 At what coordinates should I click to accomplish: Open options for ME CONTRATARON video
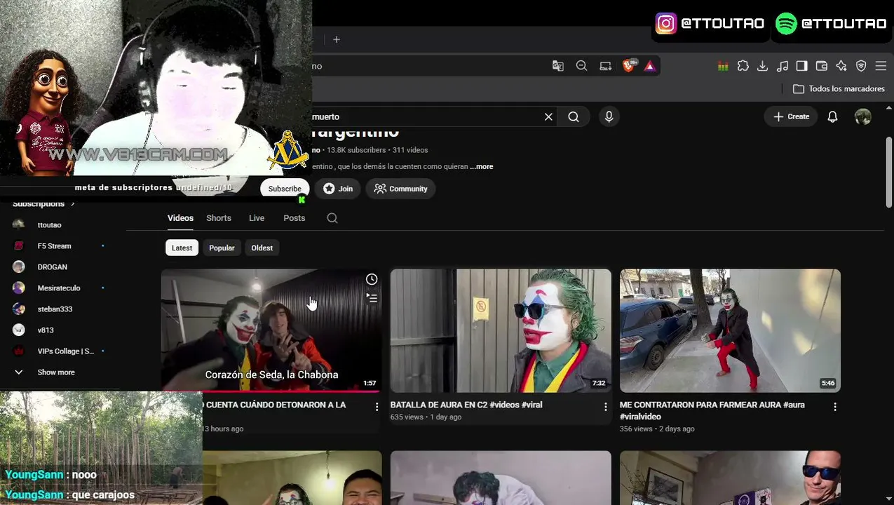click(x=835, y=407)
